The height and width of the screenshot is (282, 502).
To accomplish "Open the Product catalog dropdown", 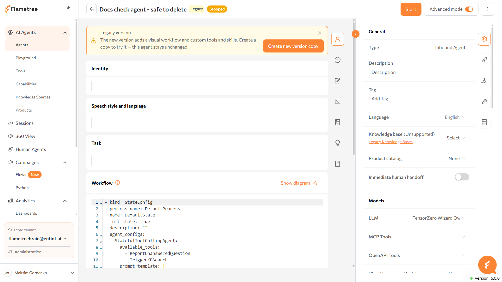I will (457, 158).
